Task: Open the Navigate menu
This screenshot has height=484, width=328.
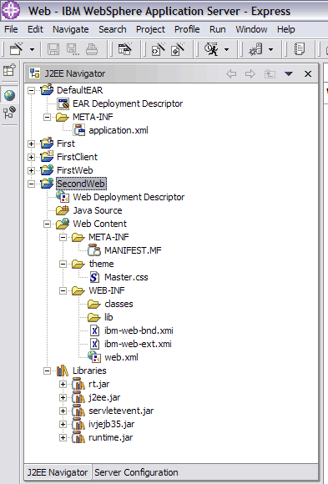Action: click(71, 29)
